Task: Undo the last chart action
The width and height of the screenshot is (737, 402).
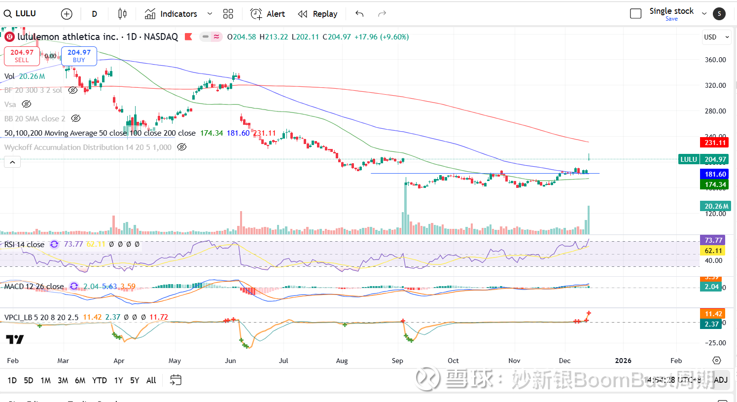Action: pyautogui.click(x=359, y=14)
